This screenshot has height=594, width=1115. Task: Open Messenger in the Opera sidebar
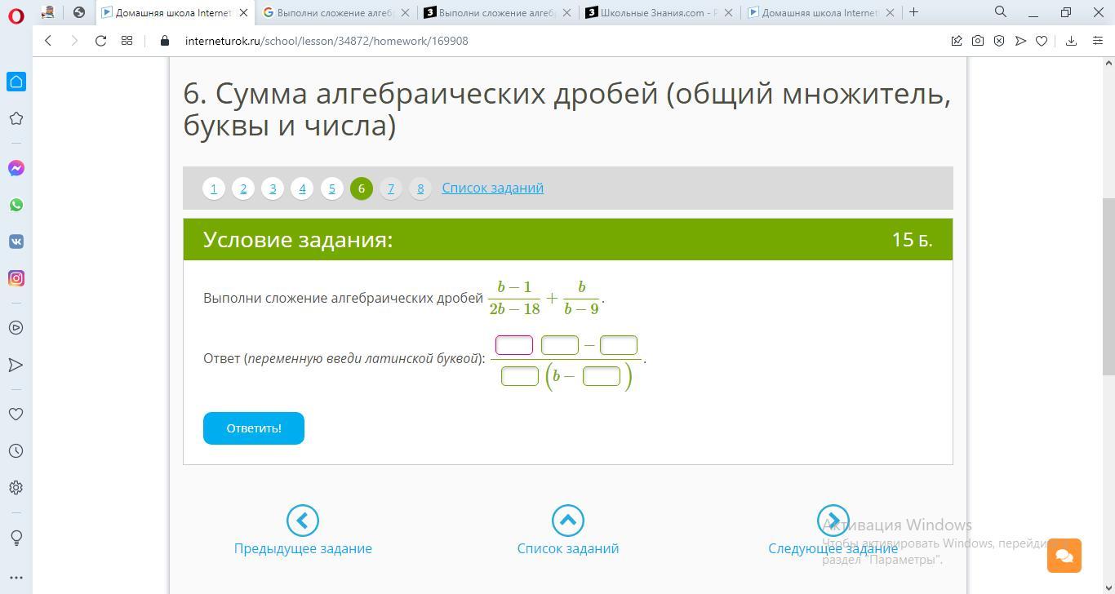[x=16, y=168]
